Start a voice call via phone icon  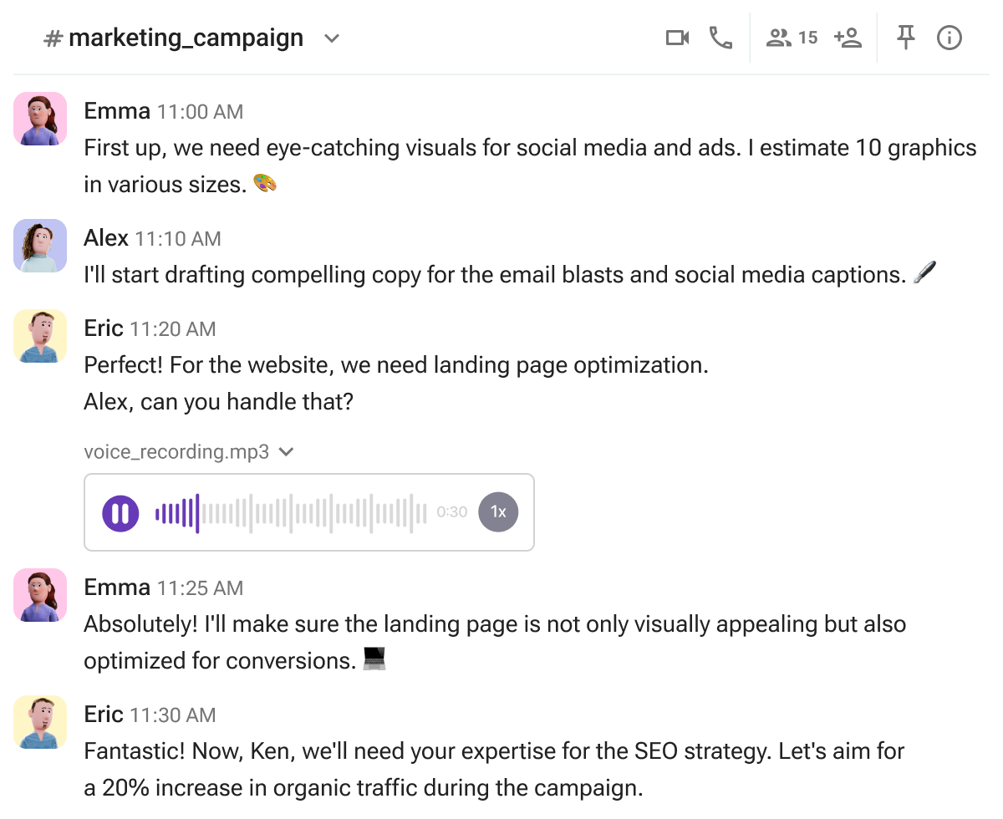[x=720, y=38]
